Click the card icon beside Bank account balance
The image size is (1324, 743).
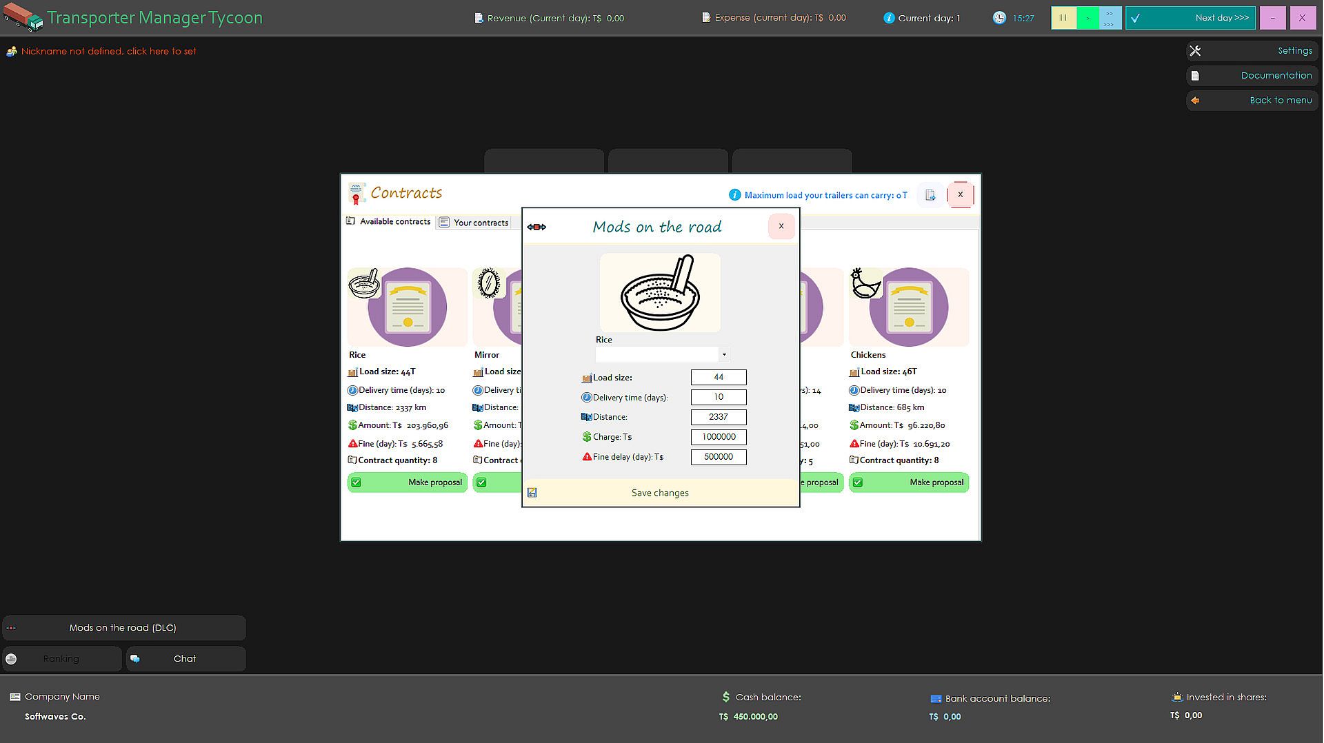coord(936,699)
